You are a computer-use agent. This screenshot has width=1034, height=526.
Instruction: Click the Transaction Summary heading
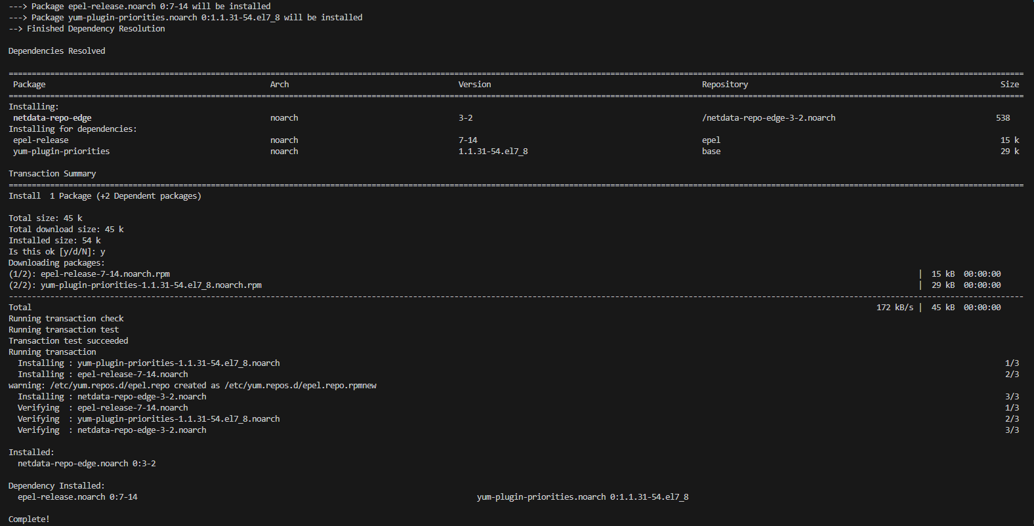click(52, 174)
